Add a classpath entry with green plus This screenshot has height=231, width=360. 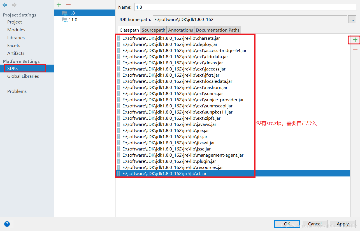355,40
